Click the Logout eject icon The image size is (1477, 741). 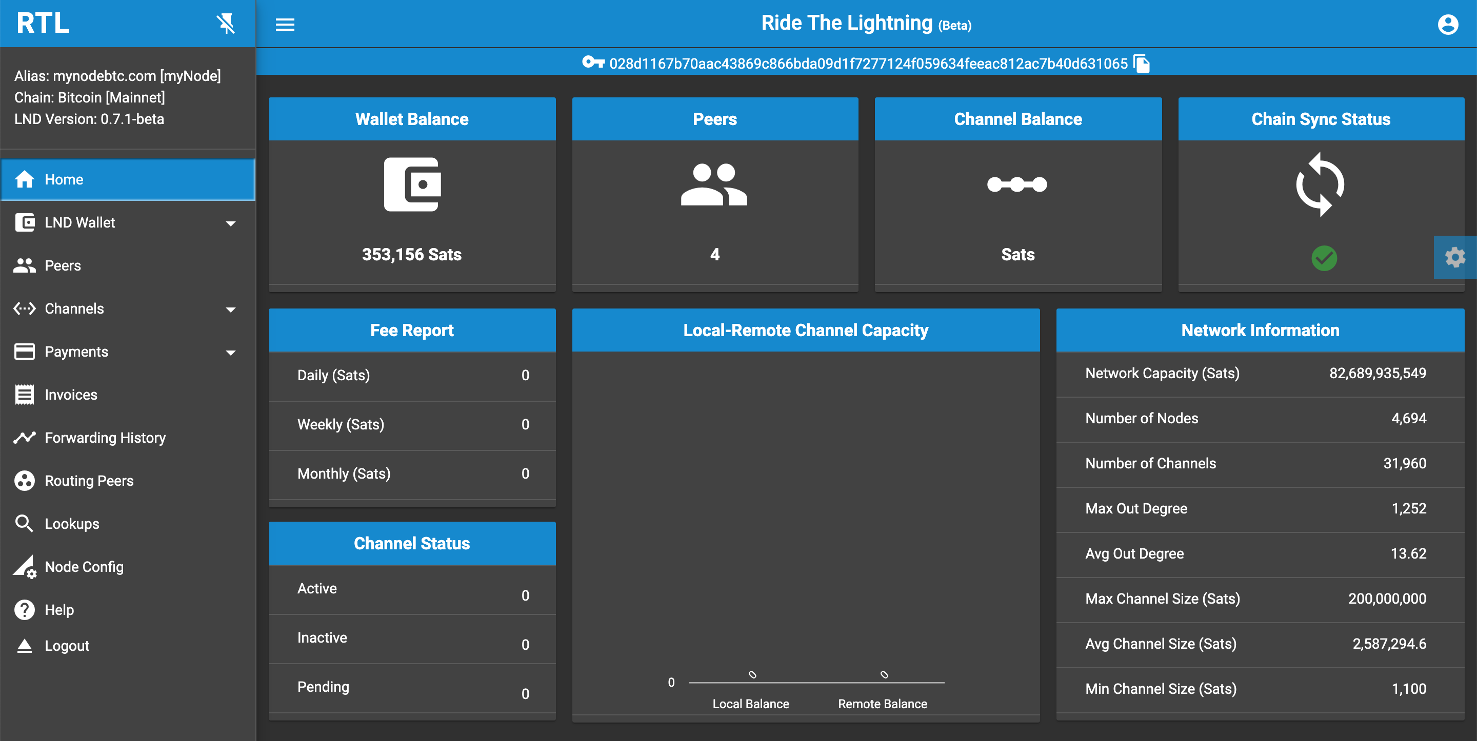pos(24,645)
